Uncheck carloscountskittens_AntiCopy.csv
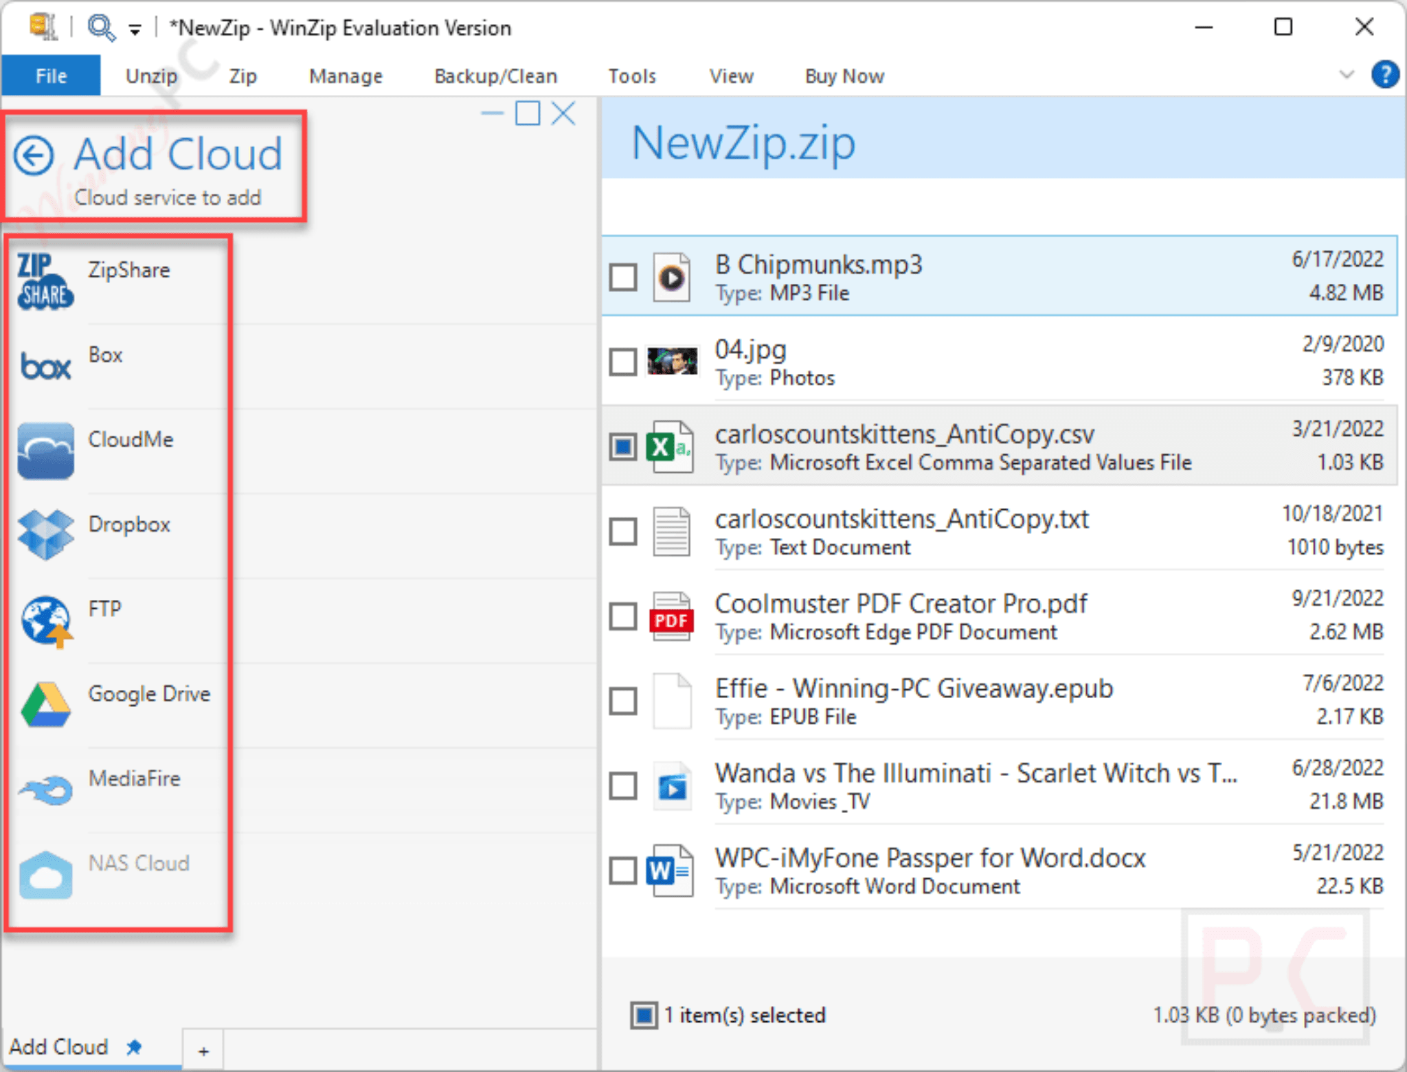The image size is (1407, 1072). pyautogui.click(x=622, y=446)
